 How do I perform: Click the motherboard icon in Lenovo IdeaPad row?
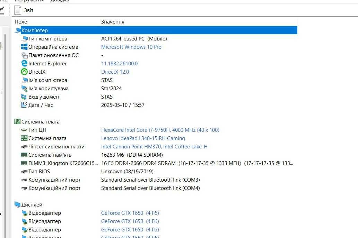coord(24,138)
